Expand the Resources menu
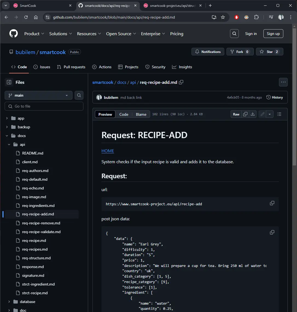 89,34
